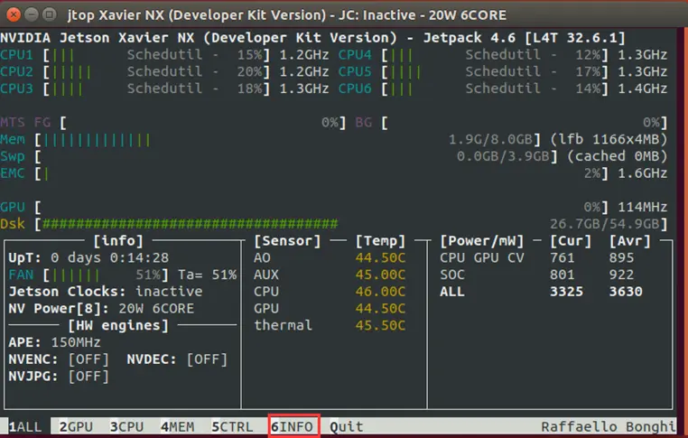Click the 1.9G/8.0GB memory value

click(x=490, y=140)
